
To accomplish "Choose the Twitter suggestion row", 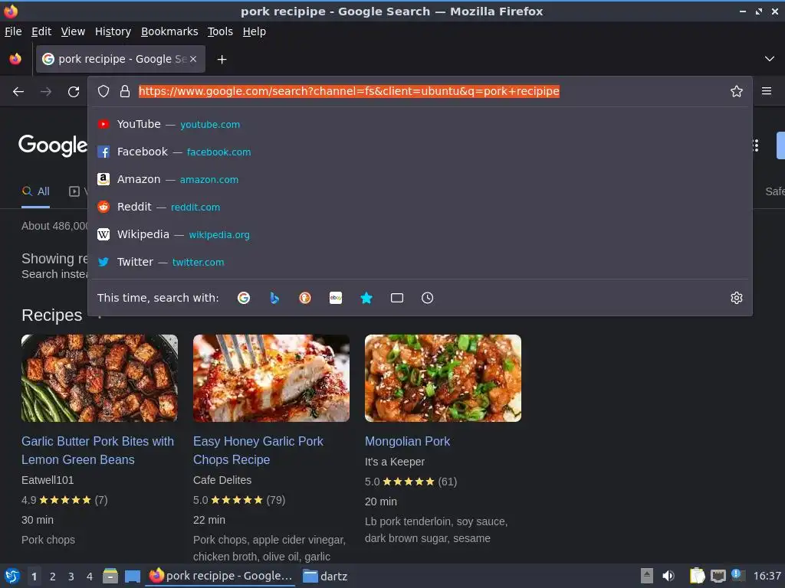I will [420, 262].
